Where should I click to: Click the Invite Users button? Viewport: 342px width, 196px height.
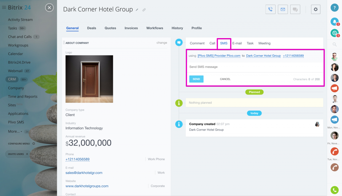tap(17, 154)
